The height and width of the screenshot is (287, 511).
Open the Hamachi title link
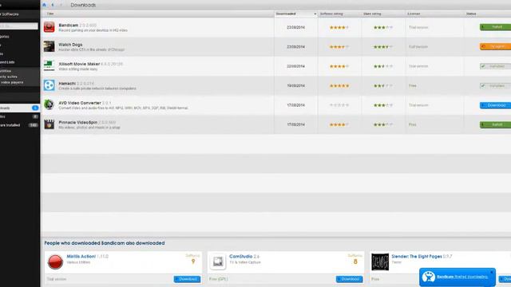(67, 84)
